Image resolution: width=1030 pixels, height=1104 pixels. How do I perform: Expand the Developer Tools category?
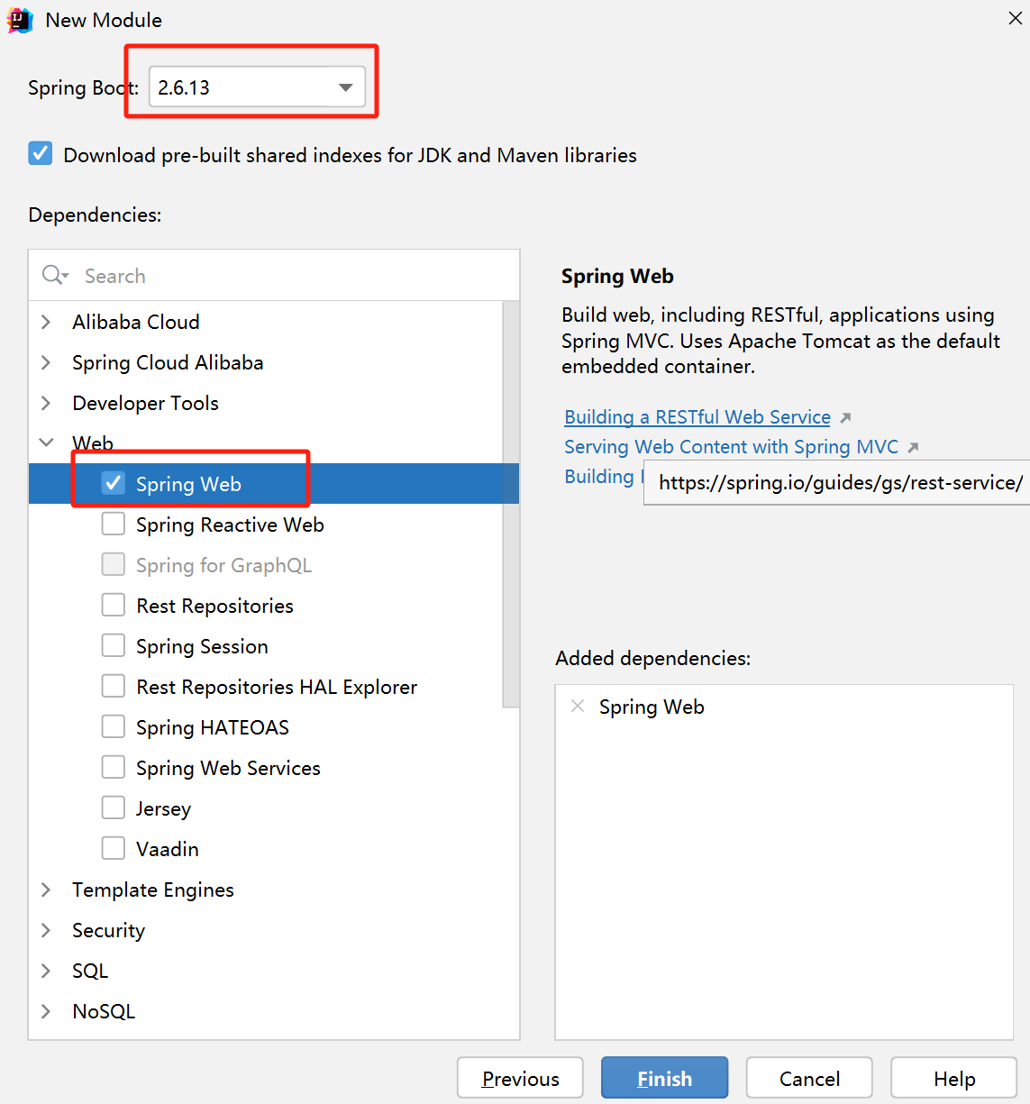[x=46, y=403]
